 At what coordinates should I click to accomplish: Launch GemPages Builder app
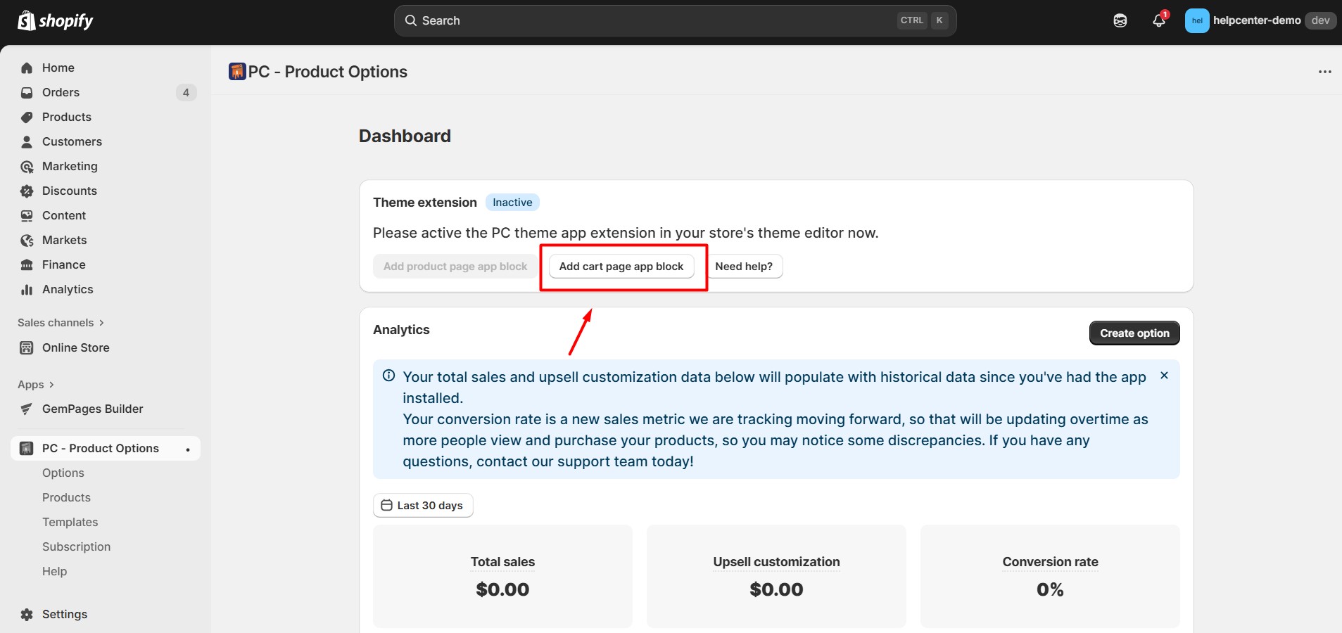point(92,409)
